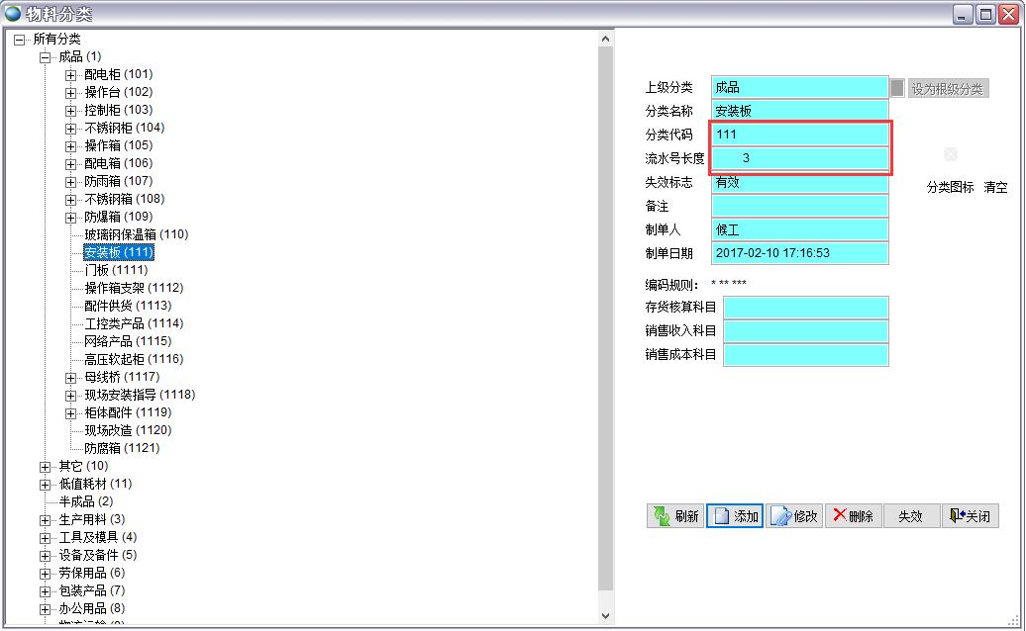The width and height of the screenshot is (1026, 631).
Task: Click the 备注 input field
Action: (799, 206)
